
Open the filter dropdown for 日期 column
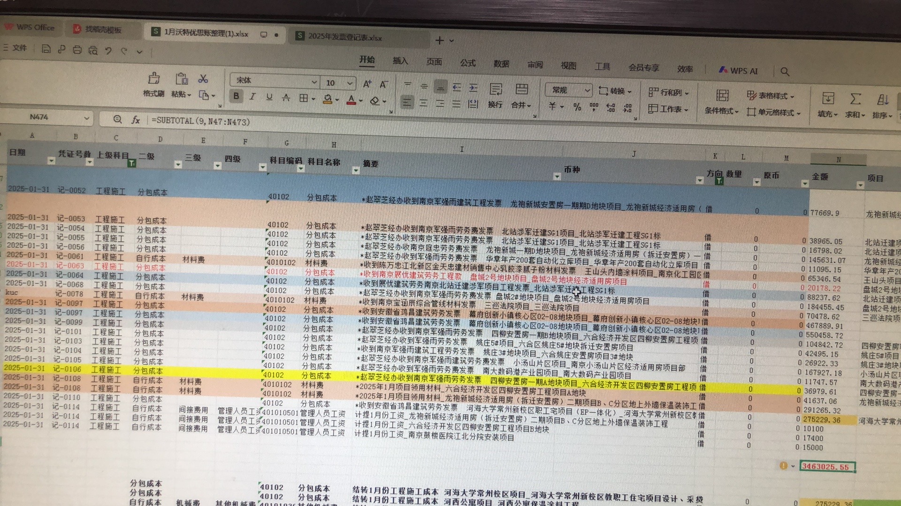[x=51, y=161]
